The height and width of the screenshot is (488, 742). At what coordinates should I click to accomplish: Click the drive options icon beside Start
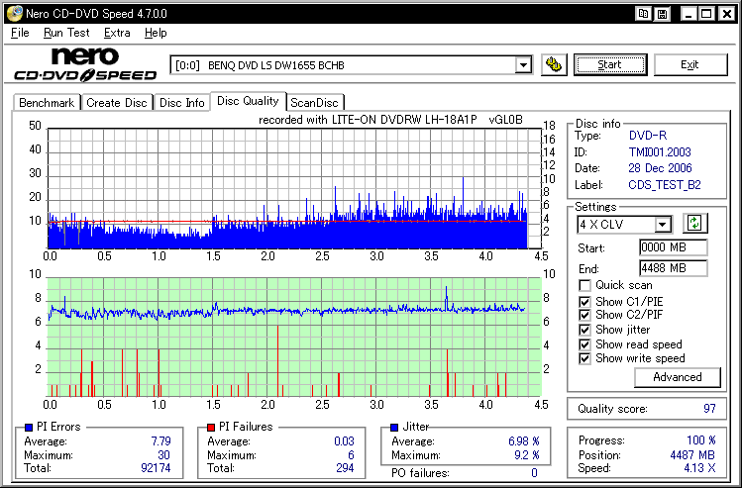pyautogui.click(x=555, y=65)
